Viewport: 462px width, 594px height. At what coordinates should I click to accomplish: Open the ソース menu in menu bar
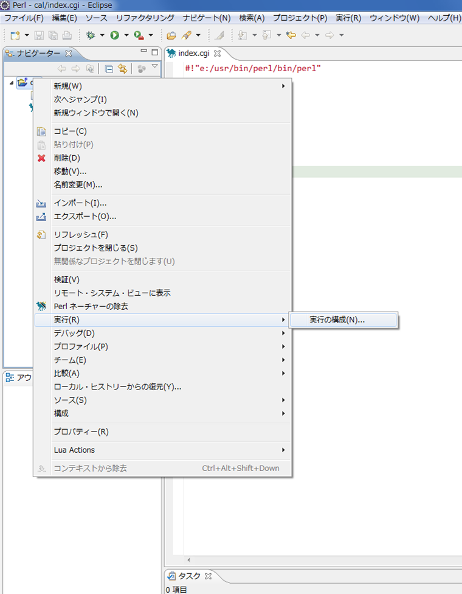coord(96,18)
